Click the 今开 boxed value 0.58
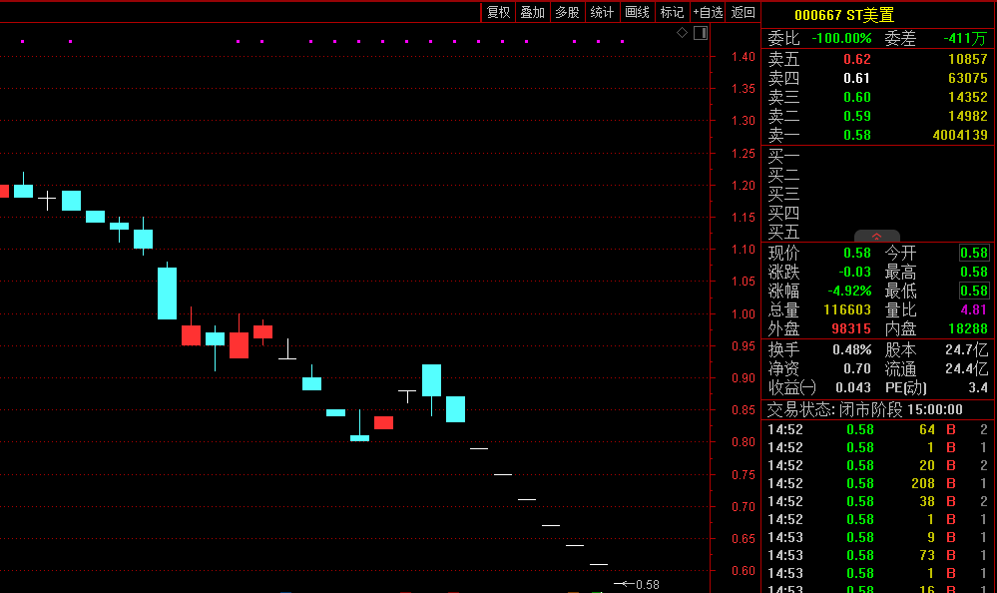The width and height of the screenshot is (997, 593). pyautogui.click(x=973, y=253)
